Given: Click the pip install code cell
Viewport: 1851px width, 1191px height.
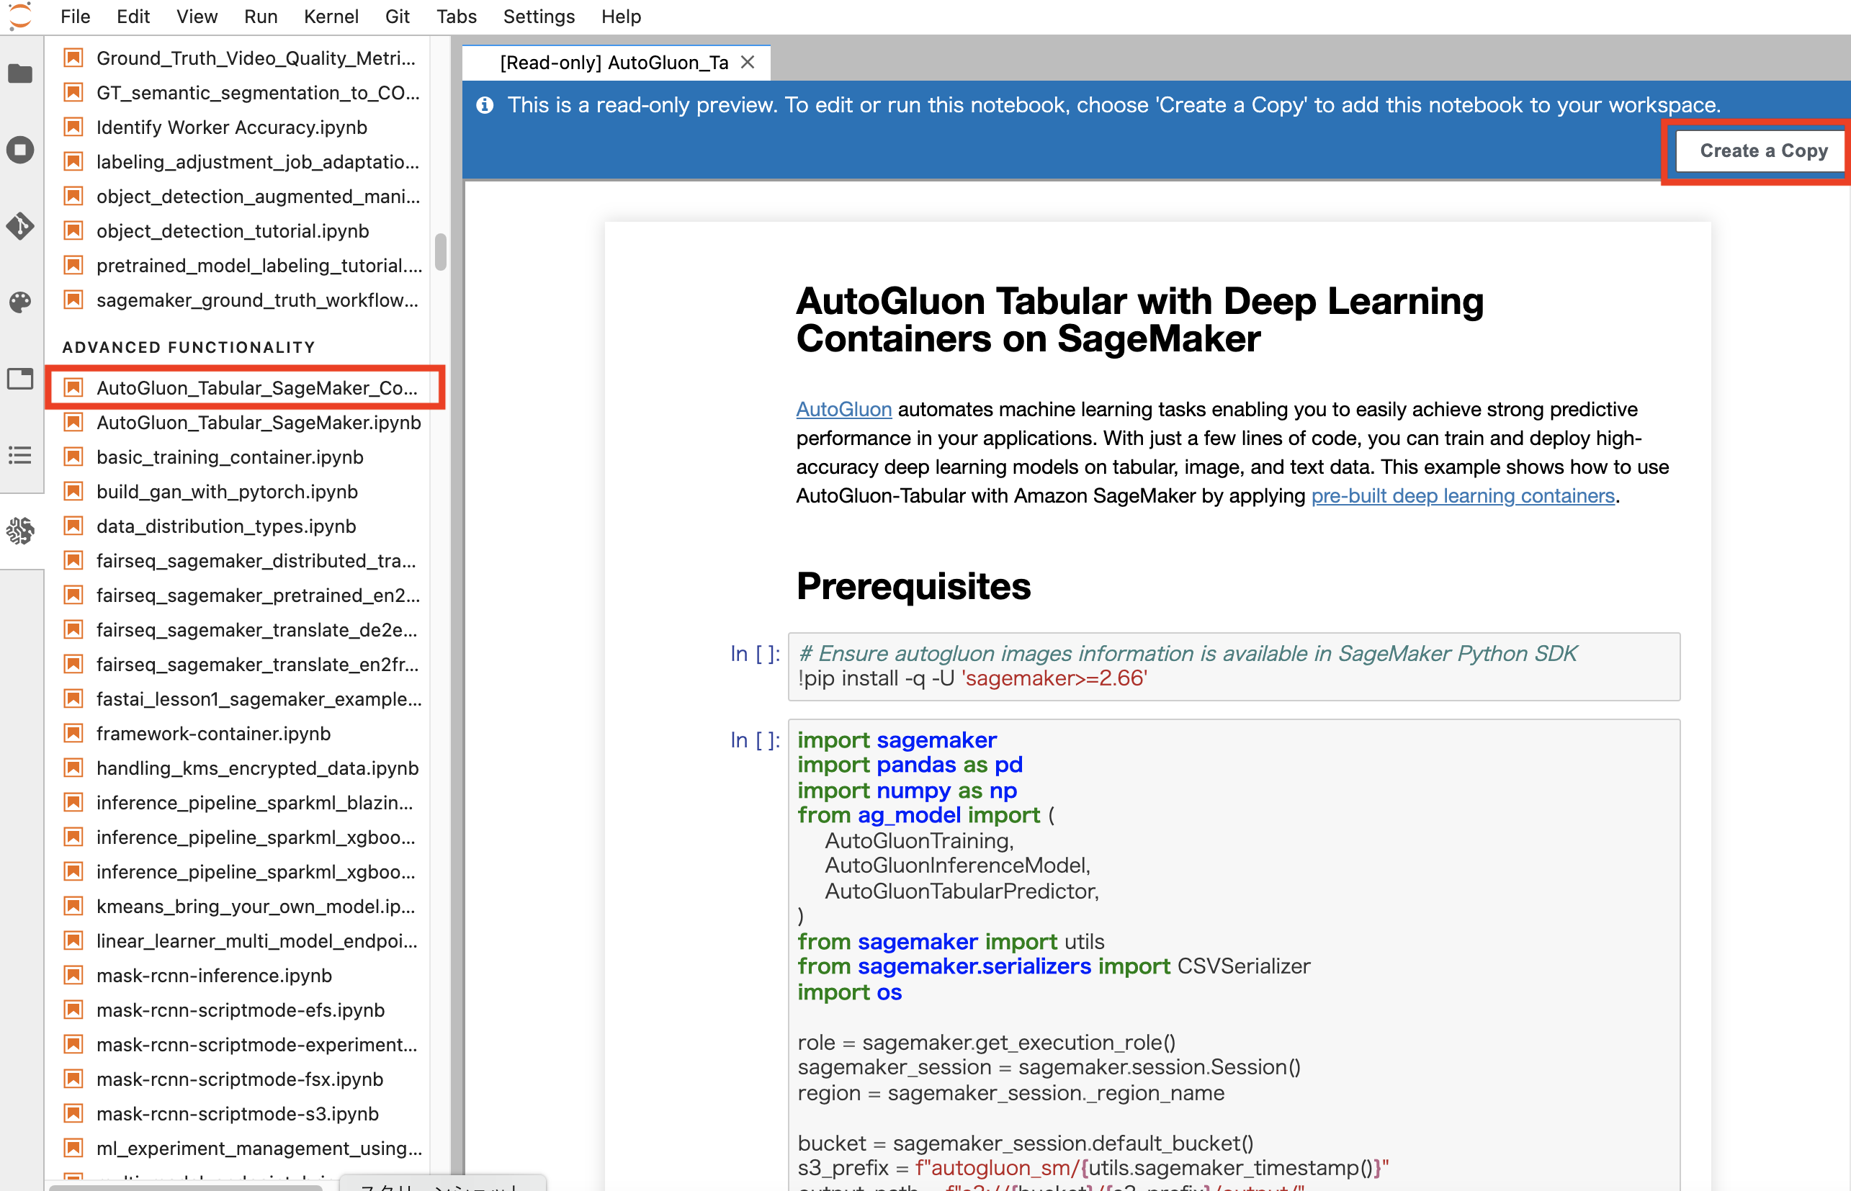Looking at the screenshot, I should tap(1233, 667).
